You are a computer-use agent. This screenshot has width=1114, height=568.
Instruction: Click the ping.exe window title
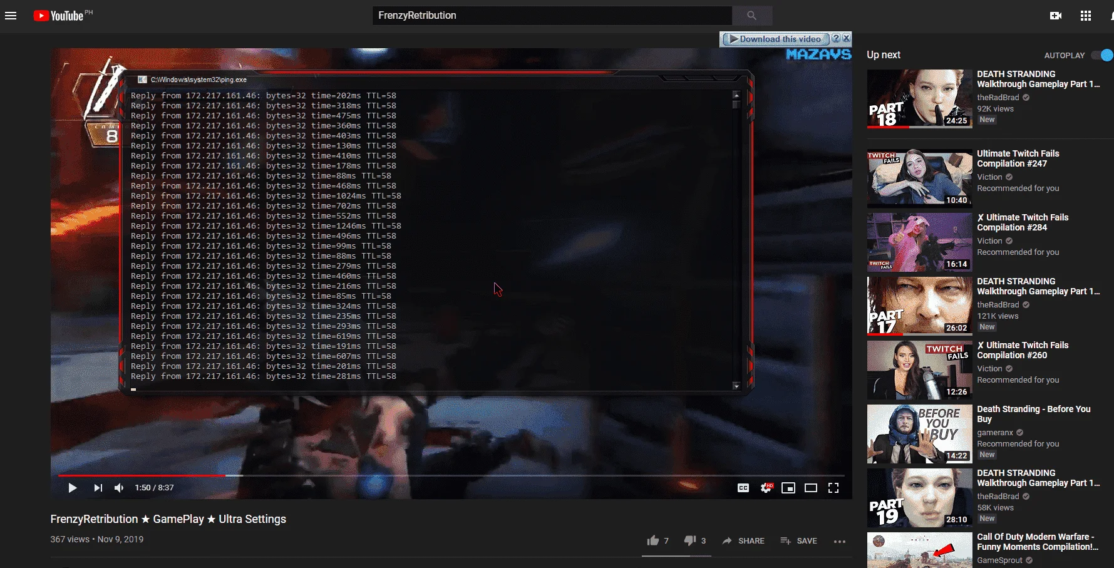click(x=199, y=80)
